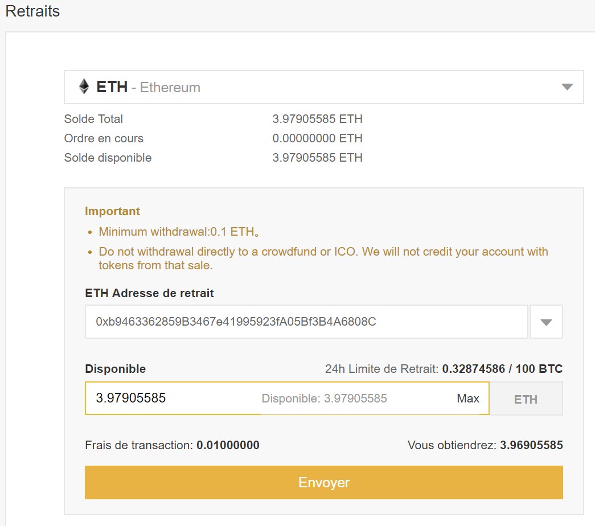This screenshot has height=526, width=595.
Task: Click the Solde Total balance value
Action: [317, 119]
